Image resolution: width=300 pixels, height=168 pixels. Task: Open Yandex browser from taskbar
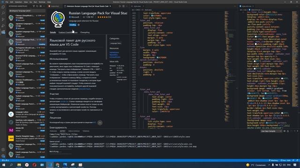coord(27,165)
